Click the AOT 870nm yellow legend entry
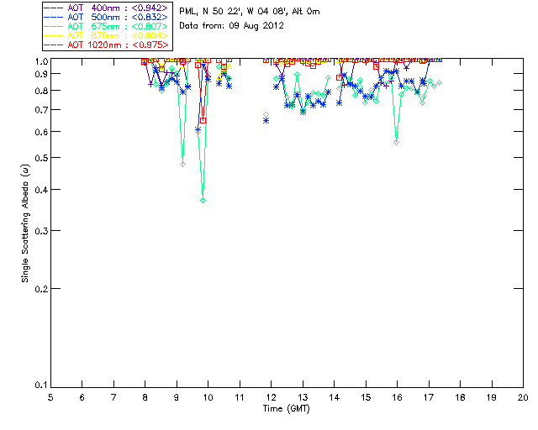 [x=107, y=35]
